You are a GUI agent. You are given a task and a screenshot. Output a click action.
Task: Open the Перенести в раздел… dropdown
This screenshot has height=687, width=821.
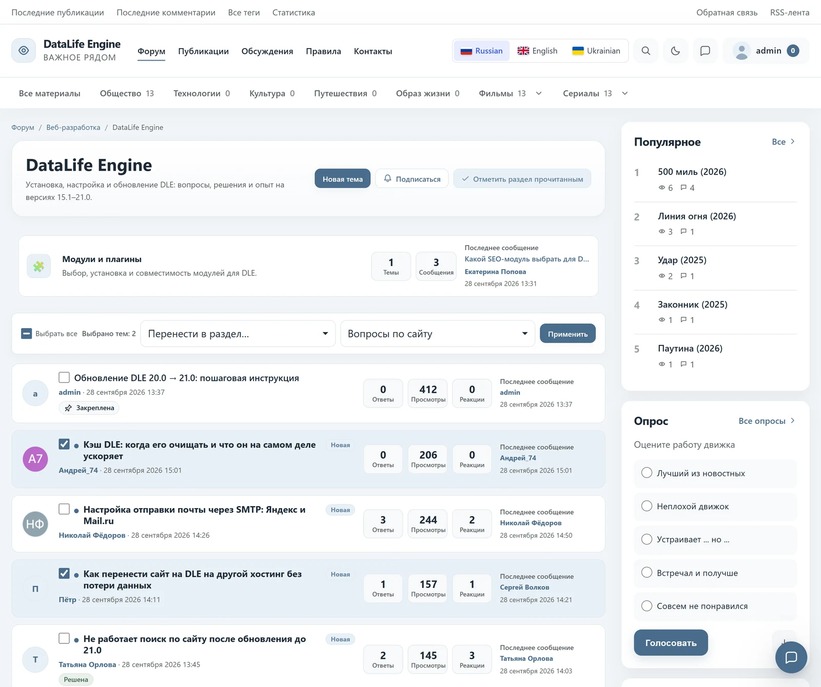click(238, 334)
